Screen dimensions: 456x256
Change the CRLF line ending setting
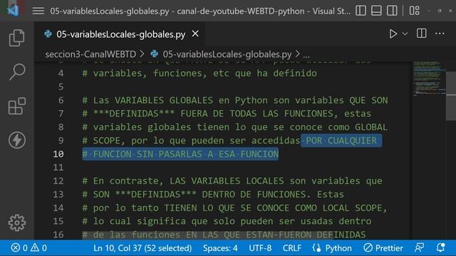point(292,248)
